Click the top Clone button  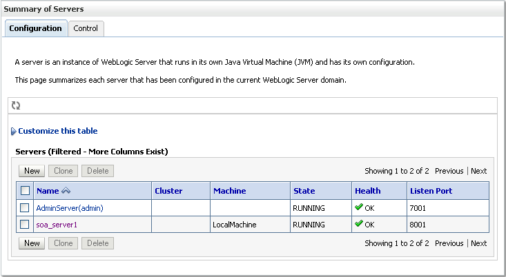[x=64, y=171]
